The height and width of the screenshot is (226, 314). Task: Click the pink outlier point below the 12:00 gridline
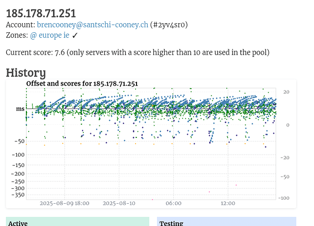click(x=236, y=185)
